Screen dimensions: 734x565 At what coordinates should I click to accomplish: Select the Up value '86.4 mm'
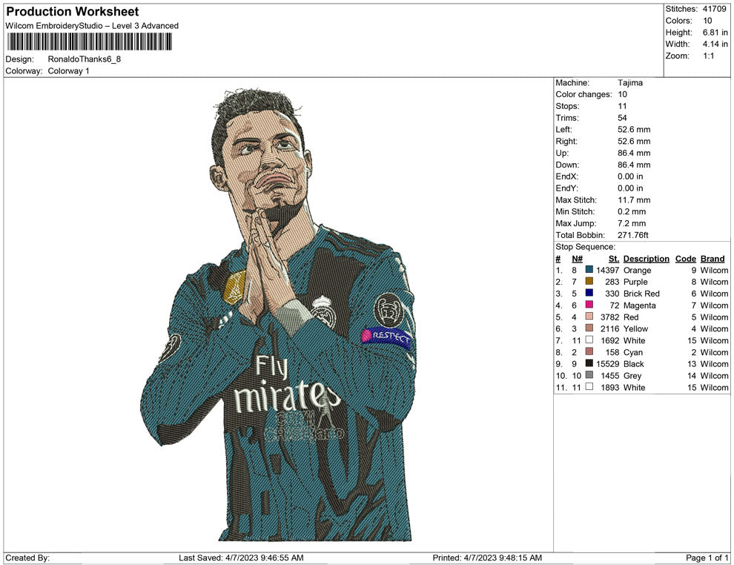tap(634, 153)
